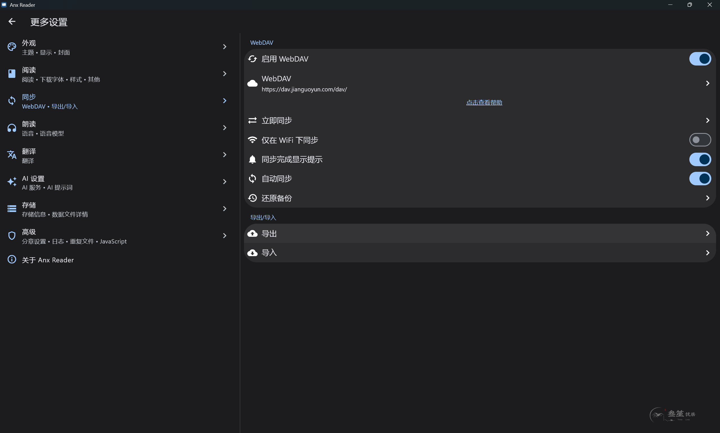
Task: Click the Anx Reader app icon in title bar
Action: click(x=4, y=5)
